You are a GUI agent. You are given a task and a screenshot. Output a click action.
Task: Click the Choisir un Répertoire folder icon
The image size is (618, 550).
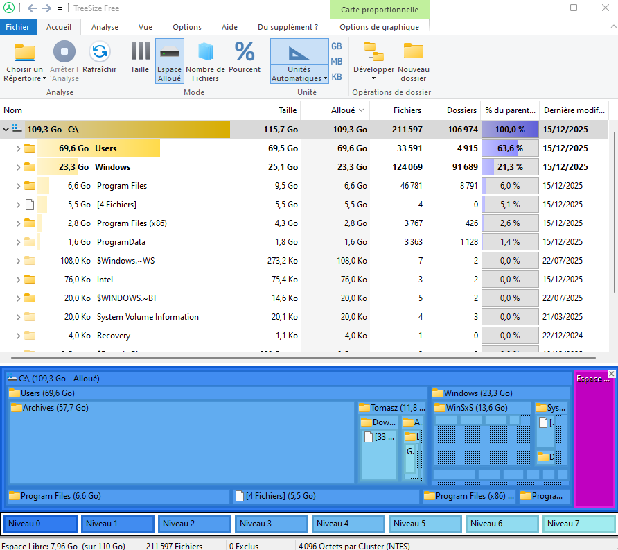(x=24, y=53)
